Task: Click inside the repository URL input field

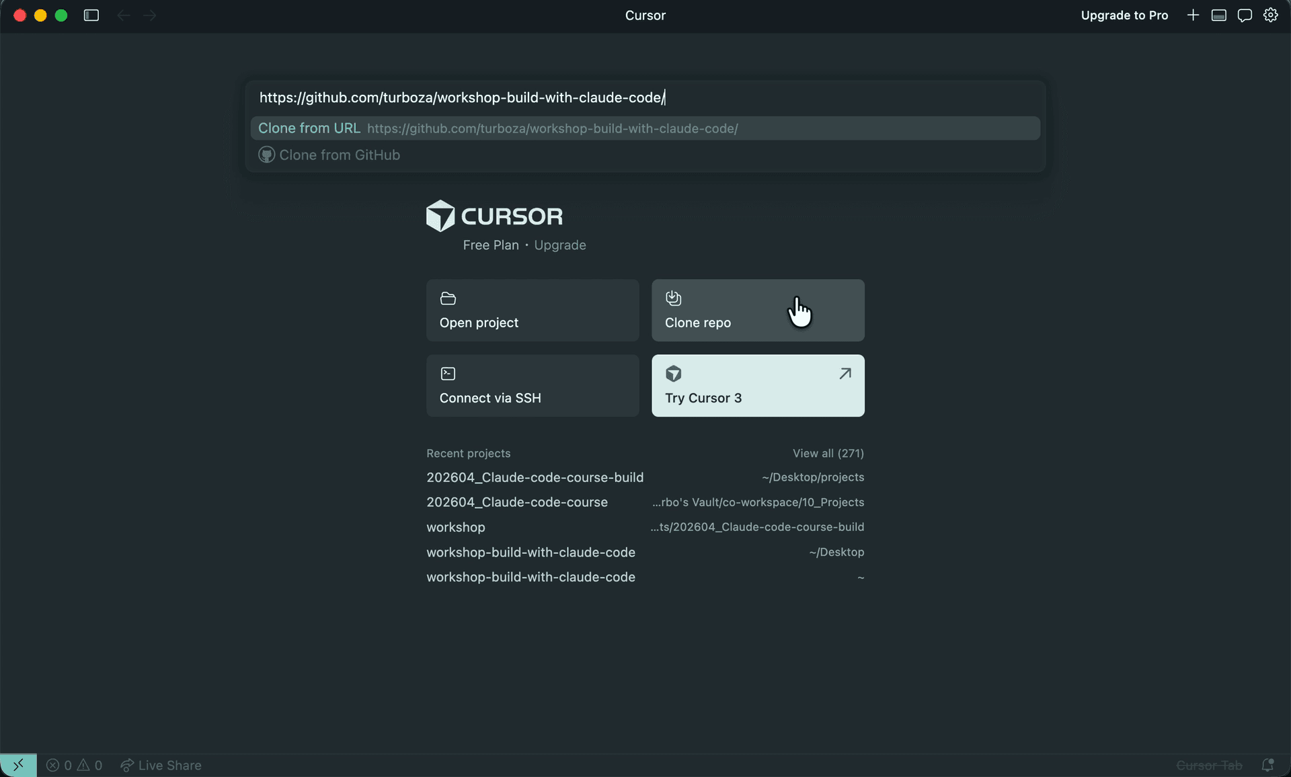Action: point(645,97)
